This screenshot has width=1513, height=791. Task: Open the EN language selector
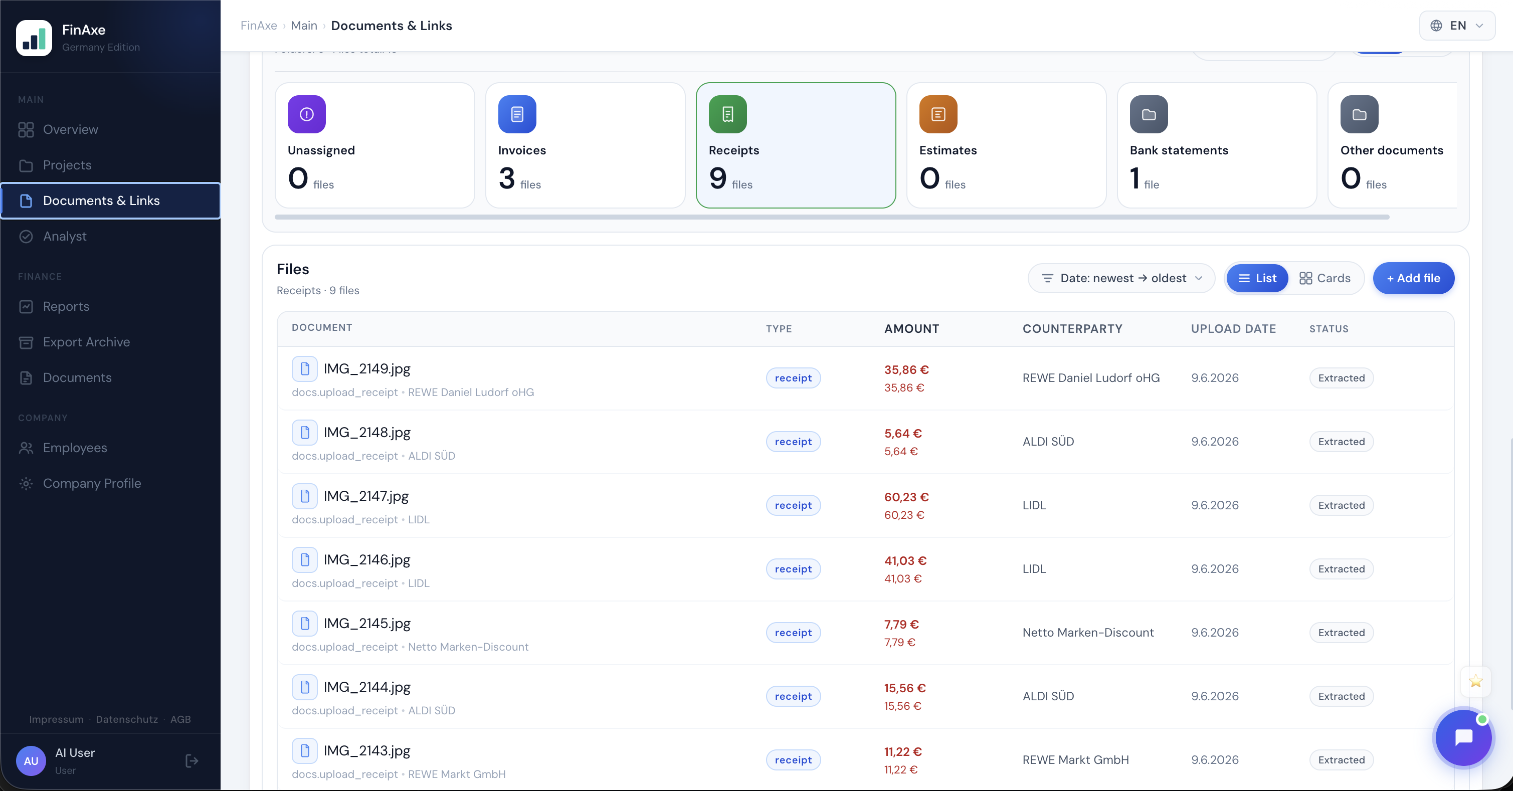point(1457,26)
